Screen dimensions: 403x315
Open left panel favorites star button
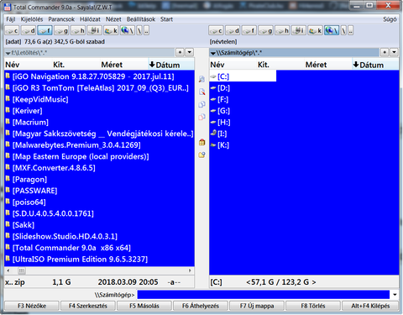tap(180, 52)
